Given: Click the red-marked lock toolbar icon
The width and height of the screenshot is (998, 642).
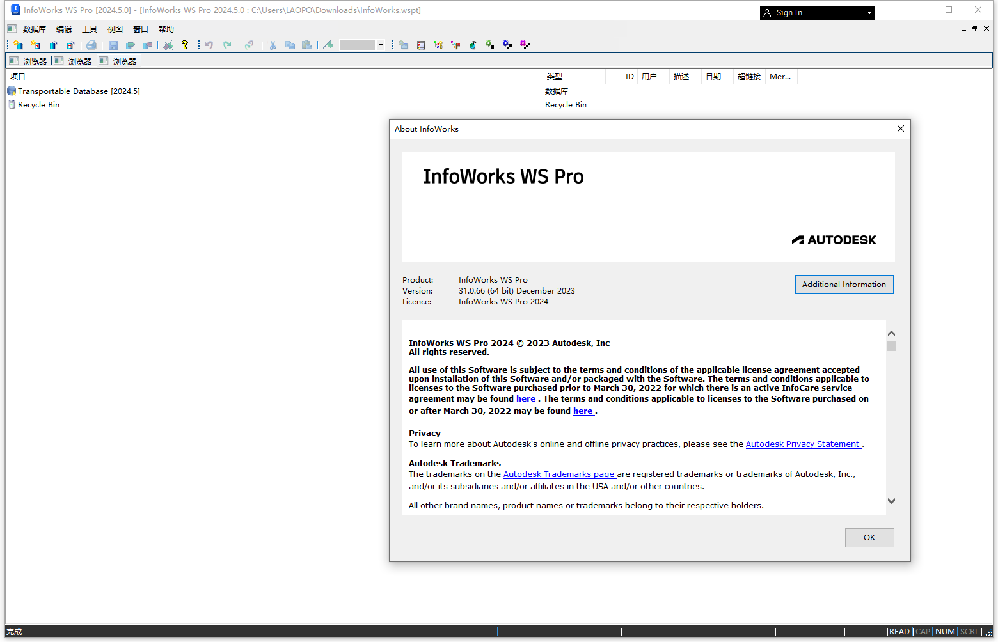Looking at the screenshot, I should [70, 45].
